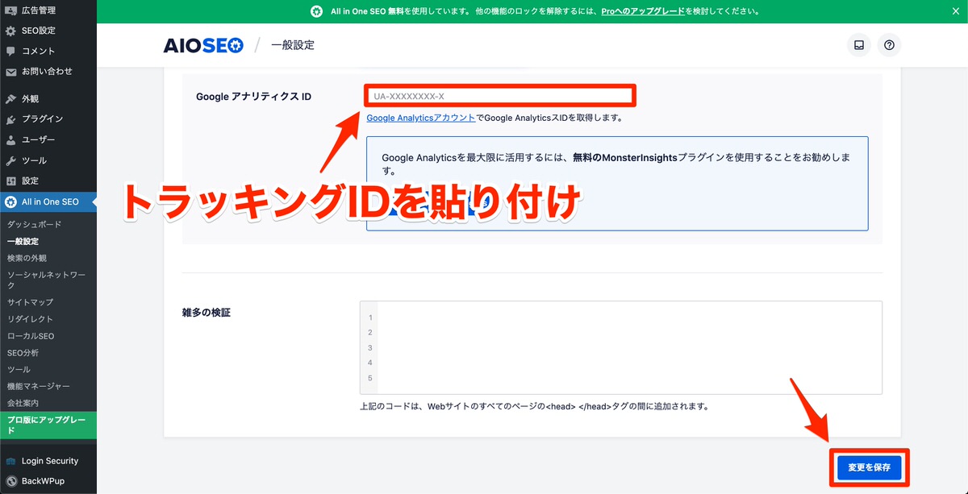Open プラグイン via its plug icon

[x=10, y=119]
